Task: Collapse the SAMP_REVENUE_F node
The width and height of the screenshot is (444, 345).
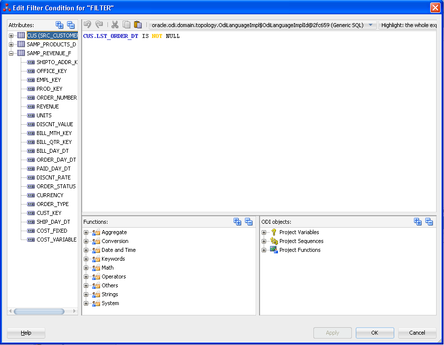Action: [x=11, y=53]
